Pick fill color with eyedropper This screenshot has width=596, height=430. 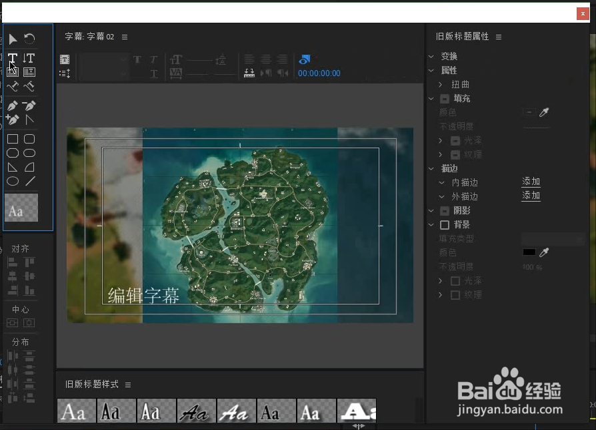tap(544, 112)
